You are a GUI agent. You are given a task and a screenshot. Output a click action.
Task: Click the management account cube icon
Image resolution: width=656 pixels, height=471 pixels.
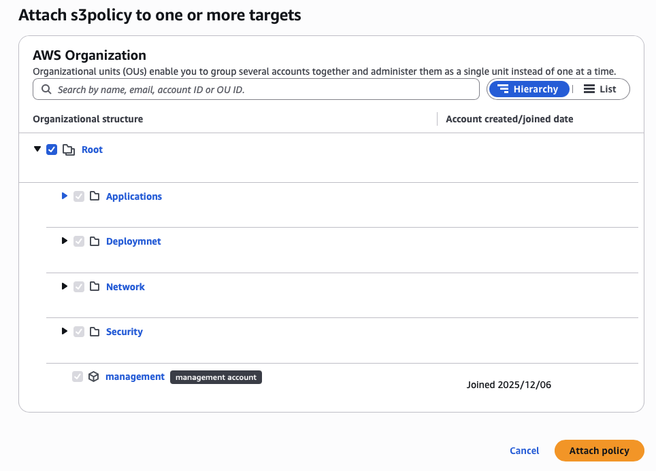94,377
